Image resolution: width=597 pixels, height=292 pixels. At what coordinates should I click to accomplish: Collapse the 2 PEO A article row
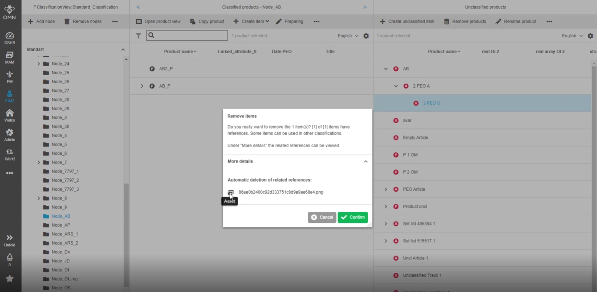click(396, 86)
